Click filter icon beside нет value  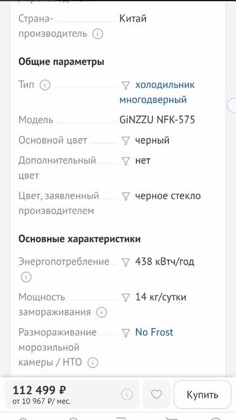coord(126,161)
